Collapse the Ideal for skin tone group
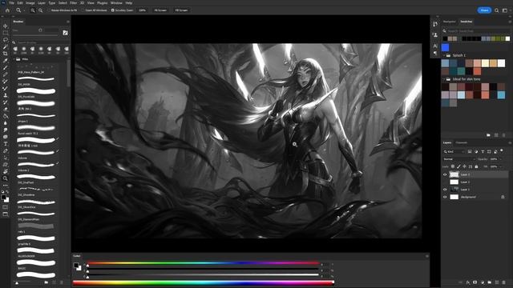Screen dimensions: 513x288 tap(444, 79)
